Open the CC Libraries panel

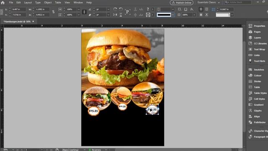(x=257, y=44)
